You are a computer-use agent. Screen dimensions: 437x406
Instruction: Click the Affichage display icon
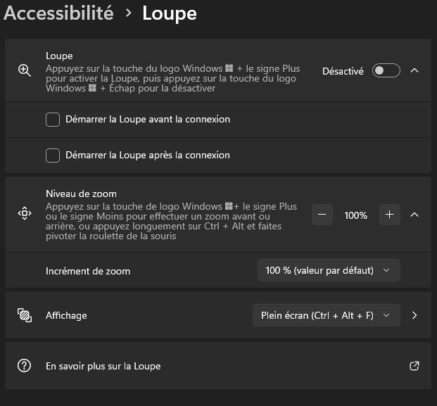pos(25,315)
